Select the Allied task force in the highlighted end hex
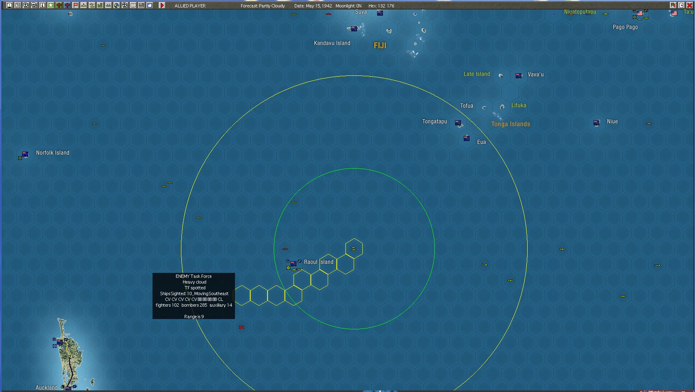695x392 pixels. click(354, 249)
